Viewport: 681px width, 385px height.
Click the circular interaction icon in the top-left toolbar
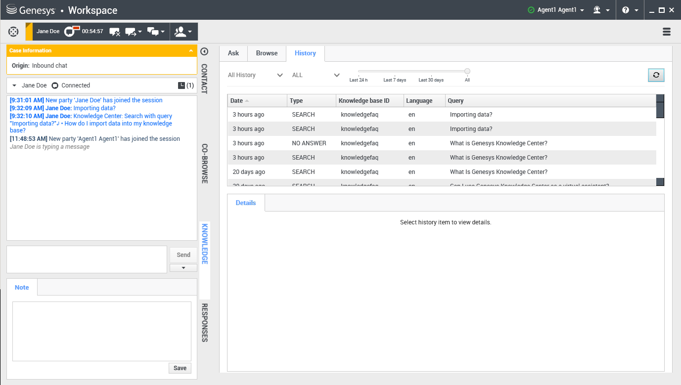click(x=13, y=32)
